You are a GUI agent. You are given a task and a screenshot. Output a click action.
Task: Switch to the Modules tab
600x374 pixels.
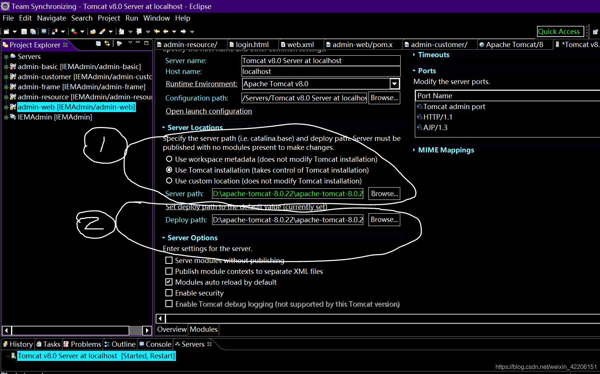(x=203, y=329)
